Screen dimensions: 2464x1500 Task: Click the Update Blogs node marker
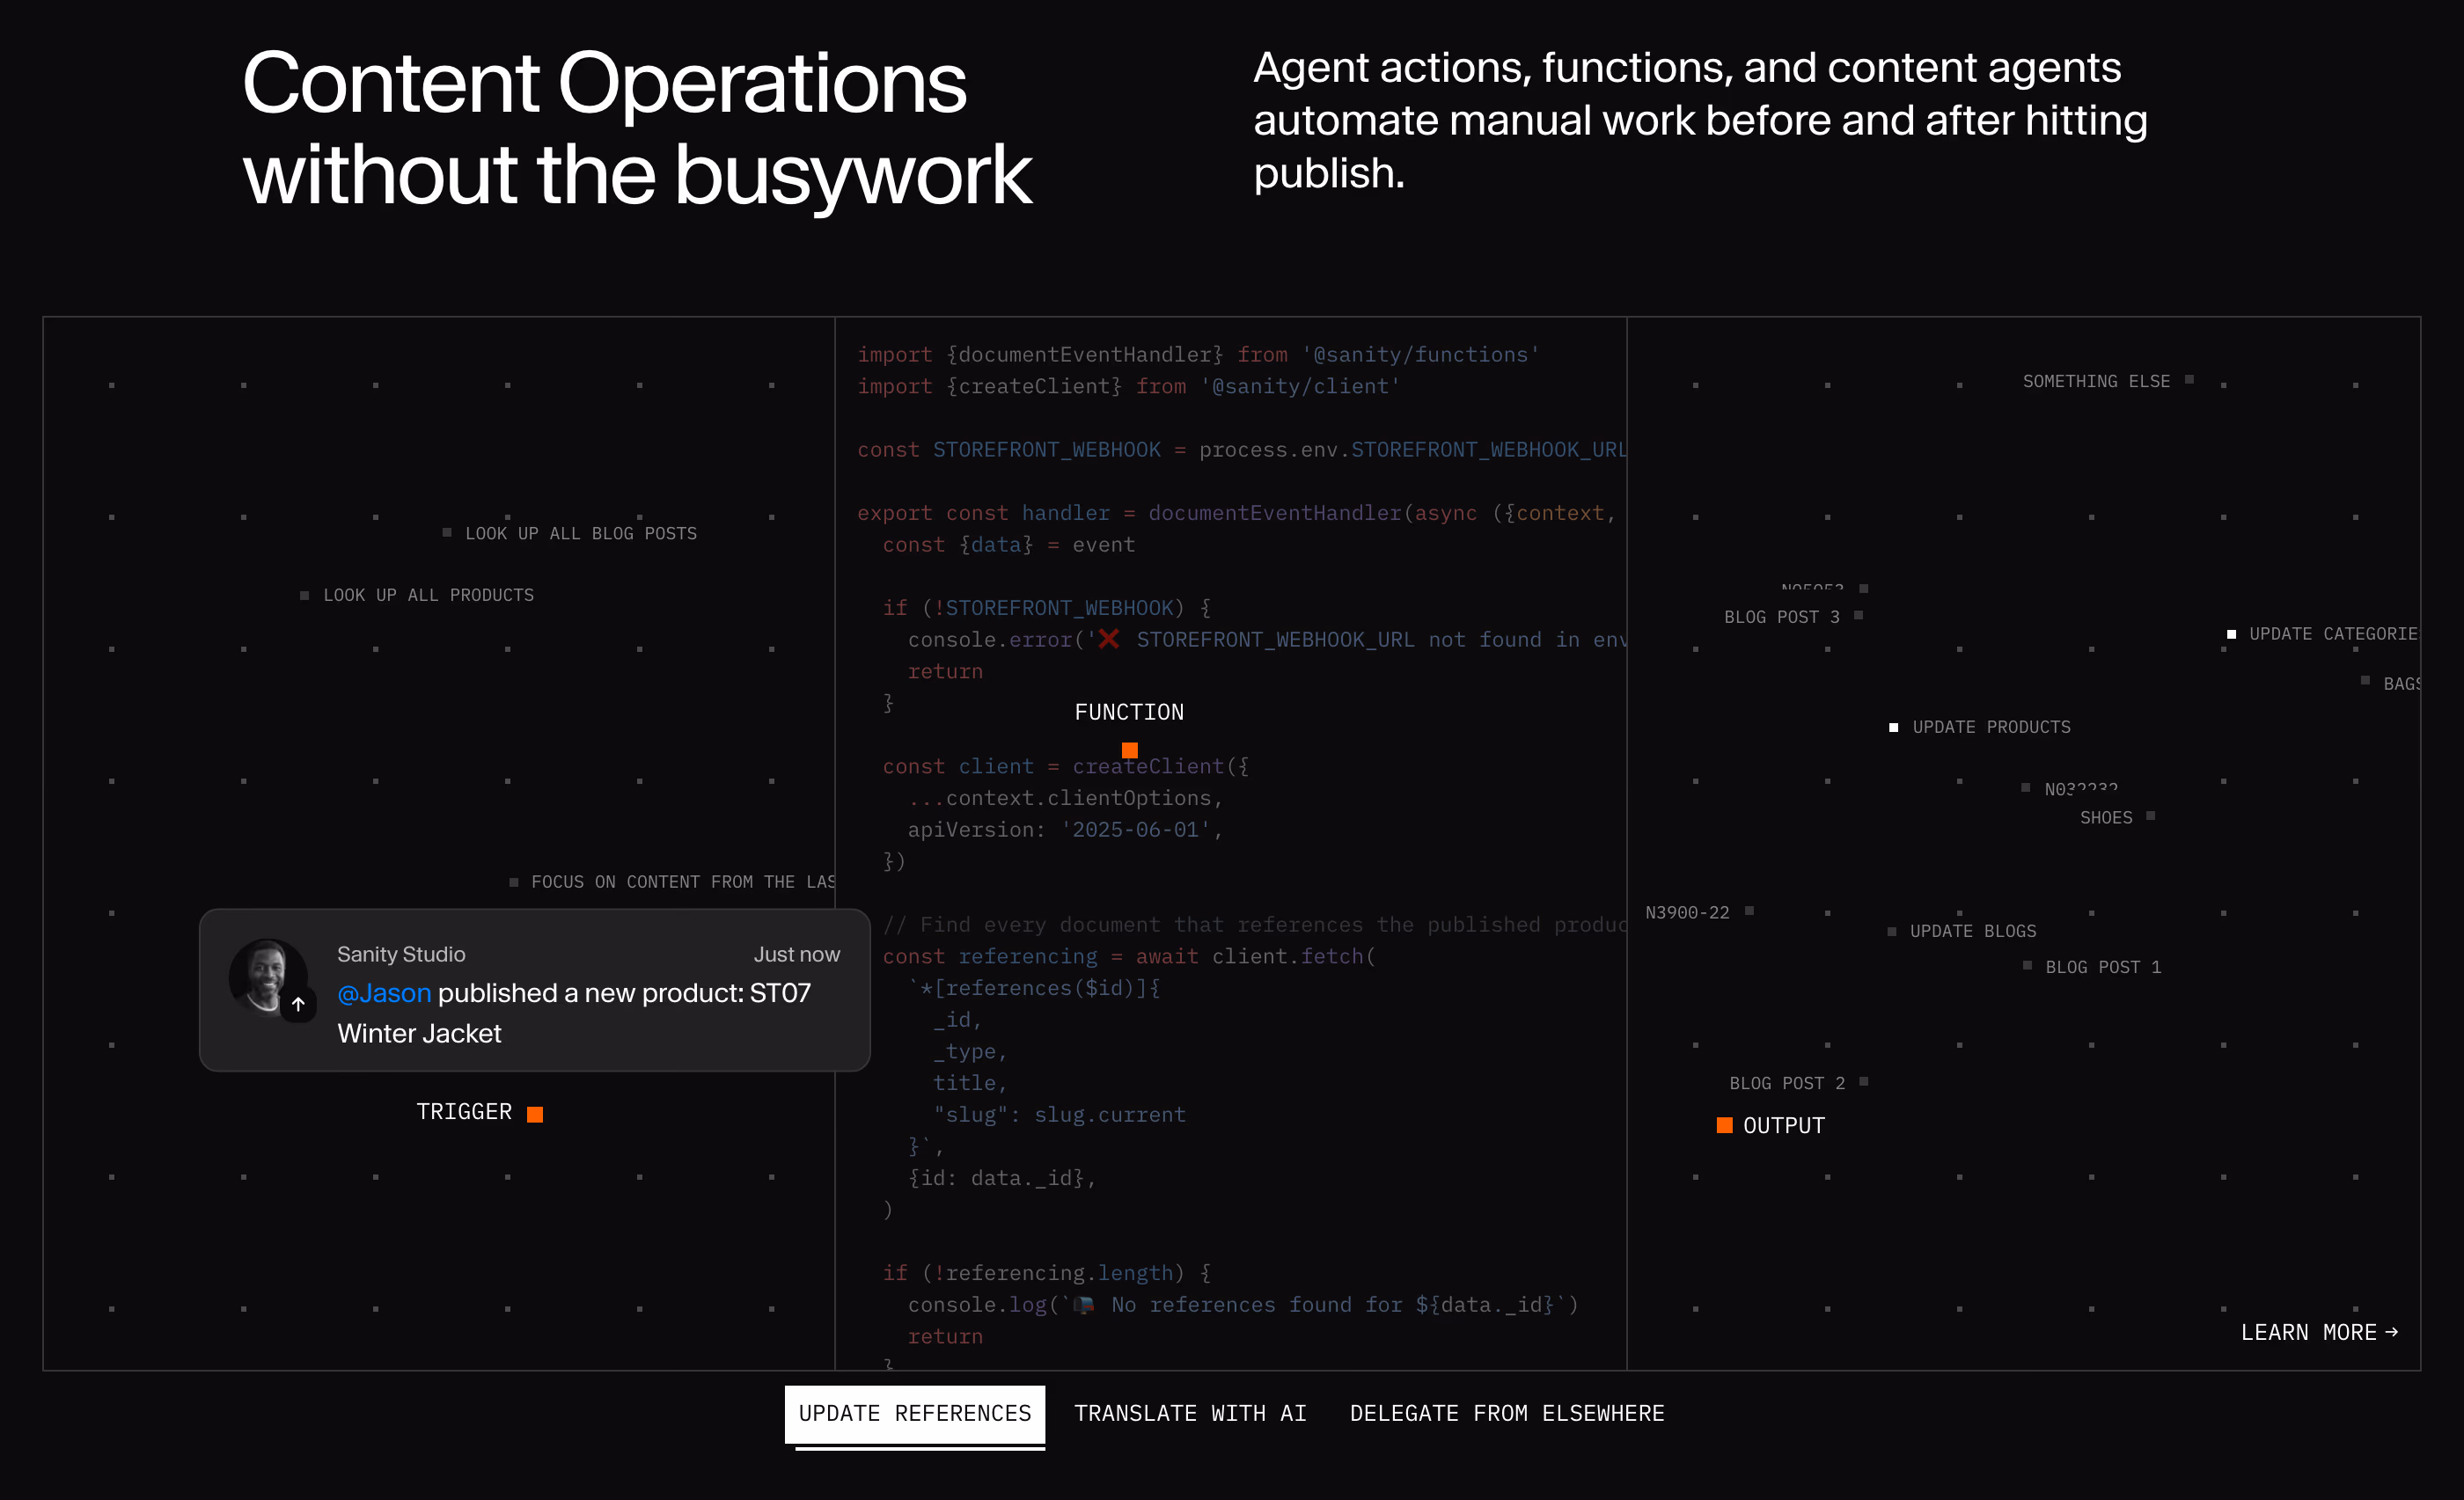pos(1891,931)
